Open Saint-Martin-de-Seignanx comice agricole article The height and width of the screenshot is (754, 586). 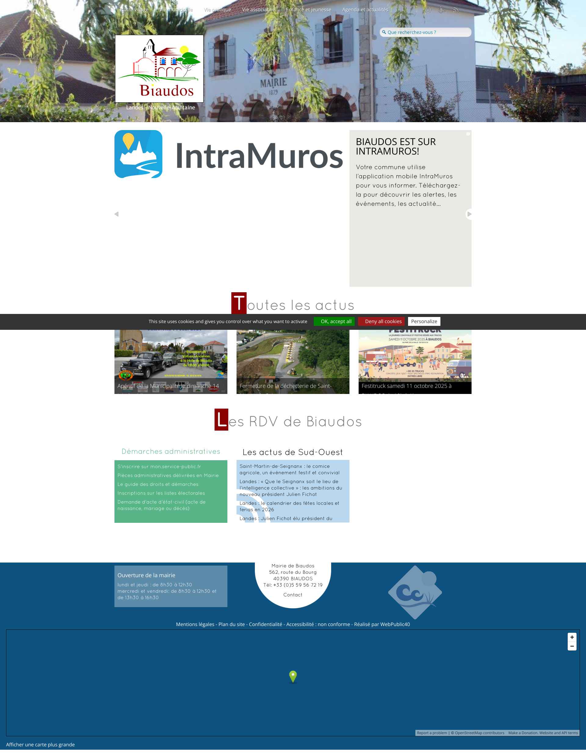pyautogui.click(x=290, y=469)
